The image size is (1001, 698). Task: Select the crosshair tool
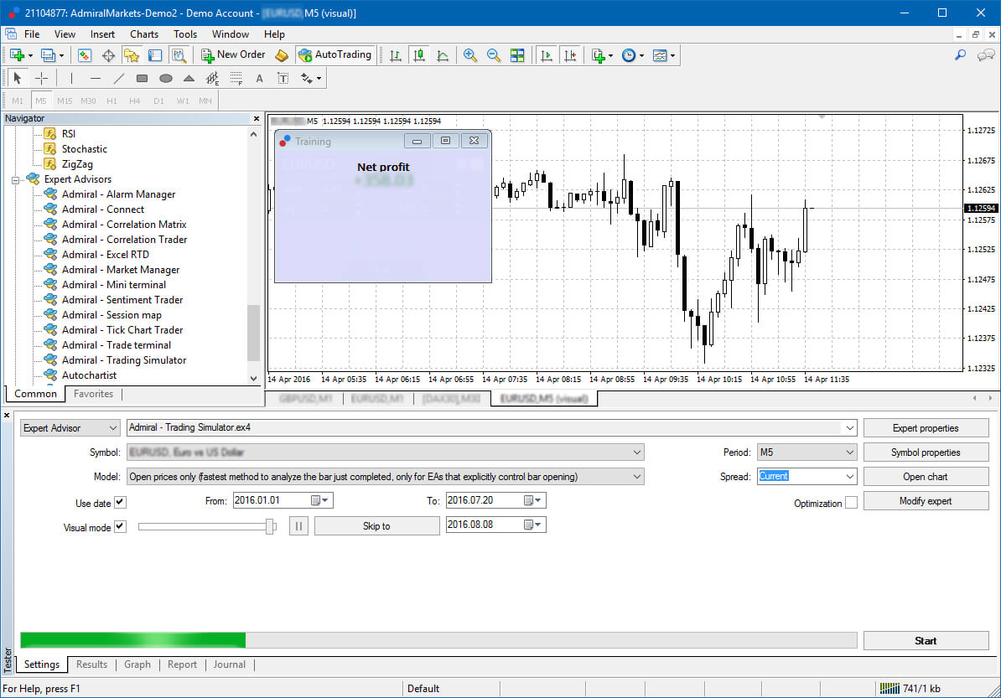[x=41, y=78]
